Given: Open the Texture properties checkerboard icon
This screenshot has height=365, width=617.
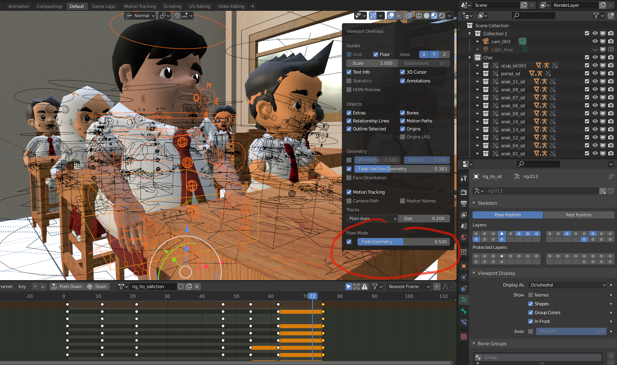Looking at the screenshot, I should coord(464,337).
